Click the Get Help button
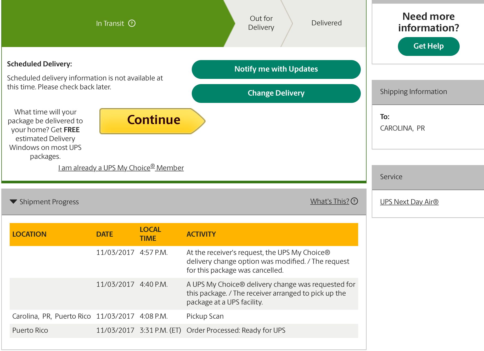Screen dimensions: 484x351 click(429, 46)
